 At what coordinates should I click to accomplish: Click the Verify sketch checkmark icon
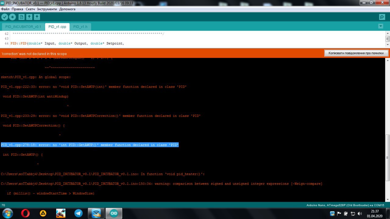coord(5,17)
